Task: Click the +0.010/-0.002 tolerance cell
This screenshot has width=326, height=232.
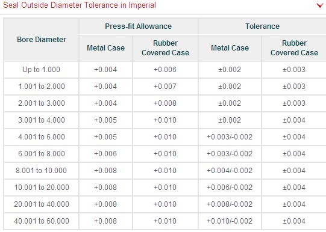Action: pos(230,221)
